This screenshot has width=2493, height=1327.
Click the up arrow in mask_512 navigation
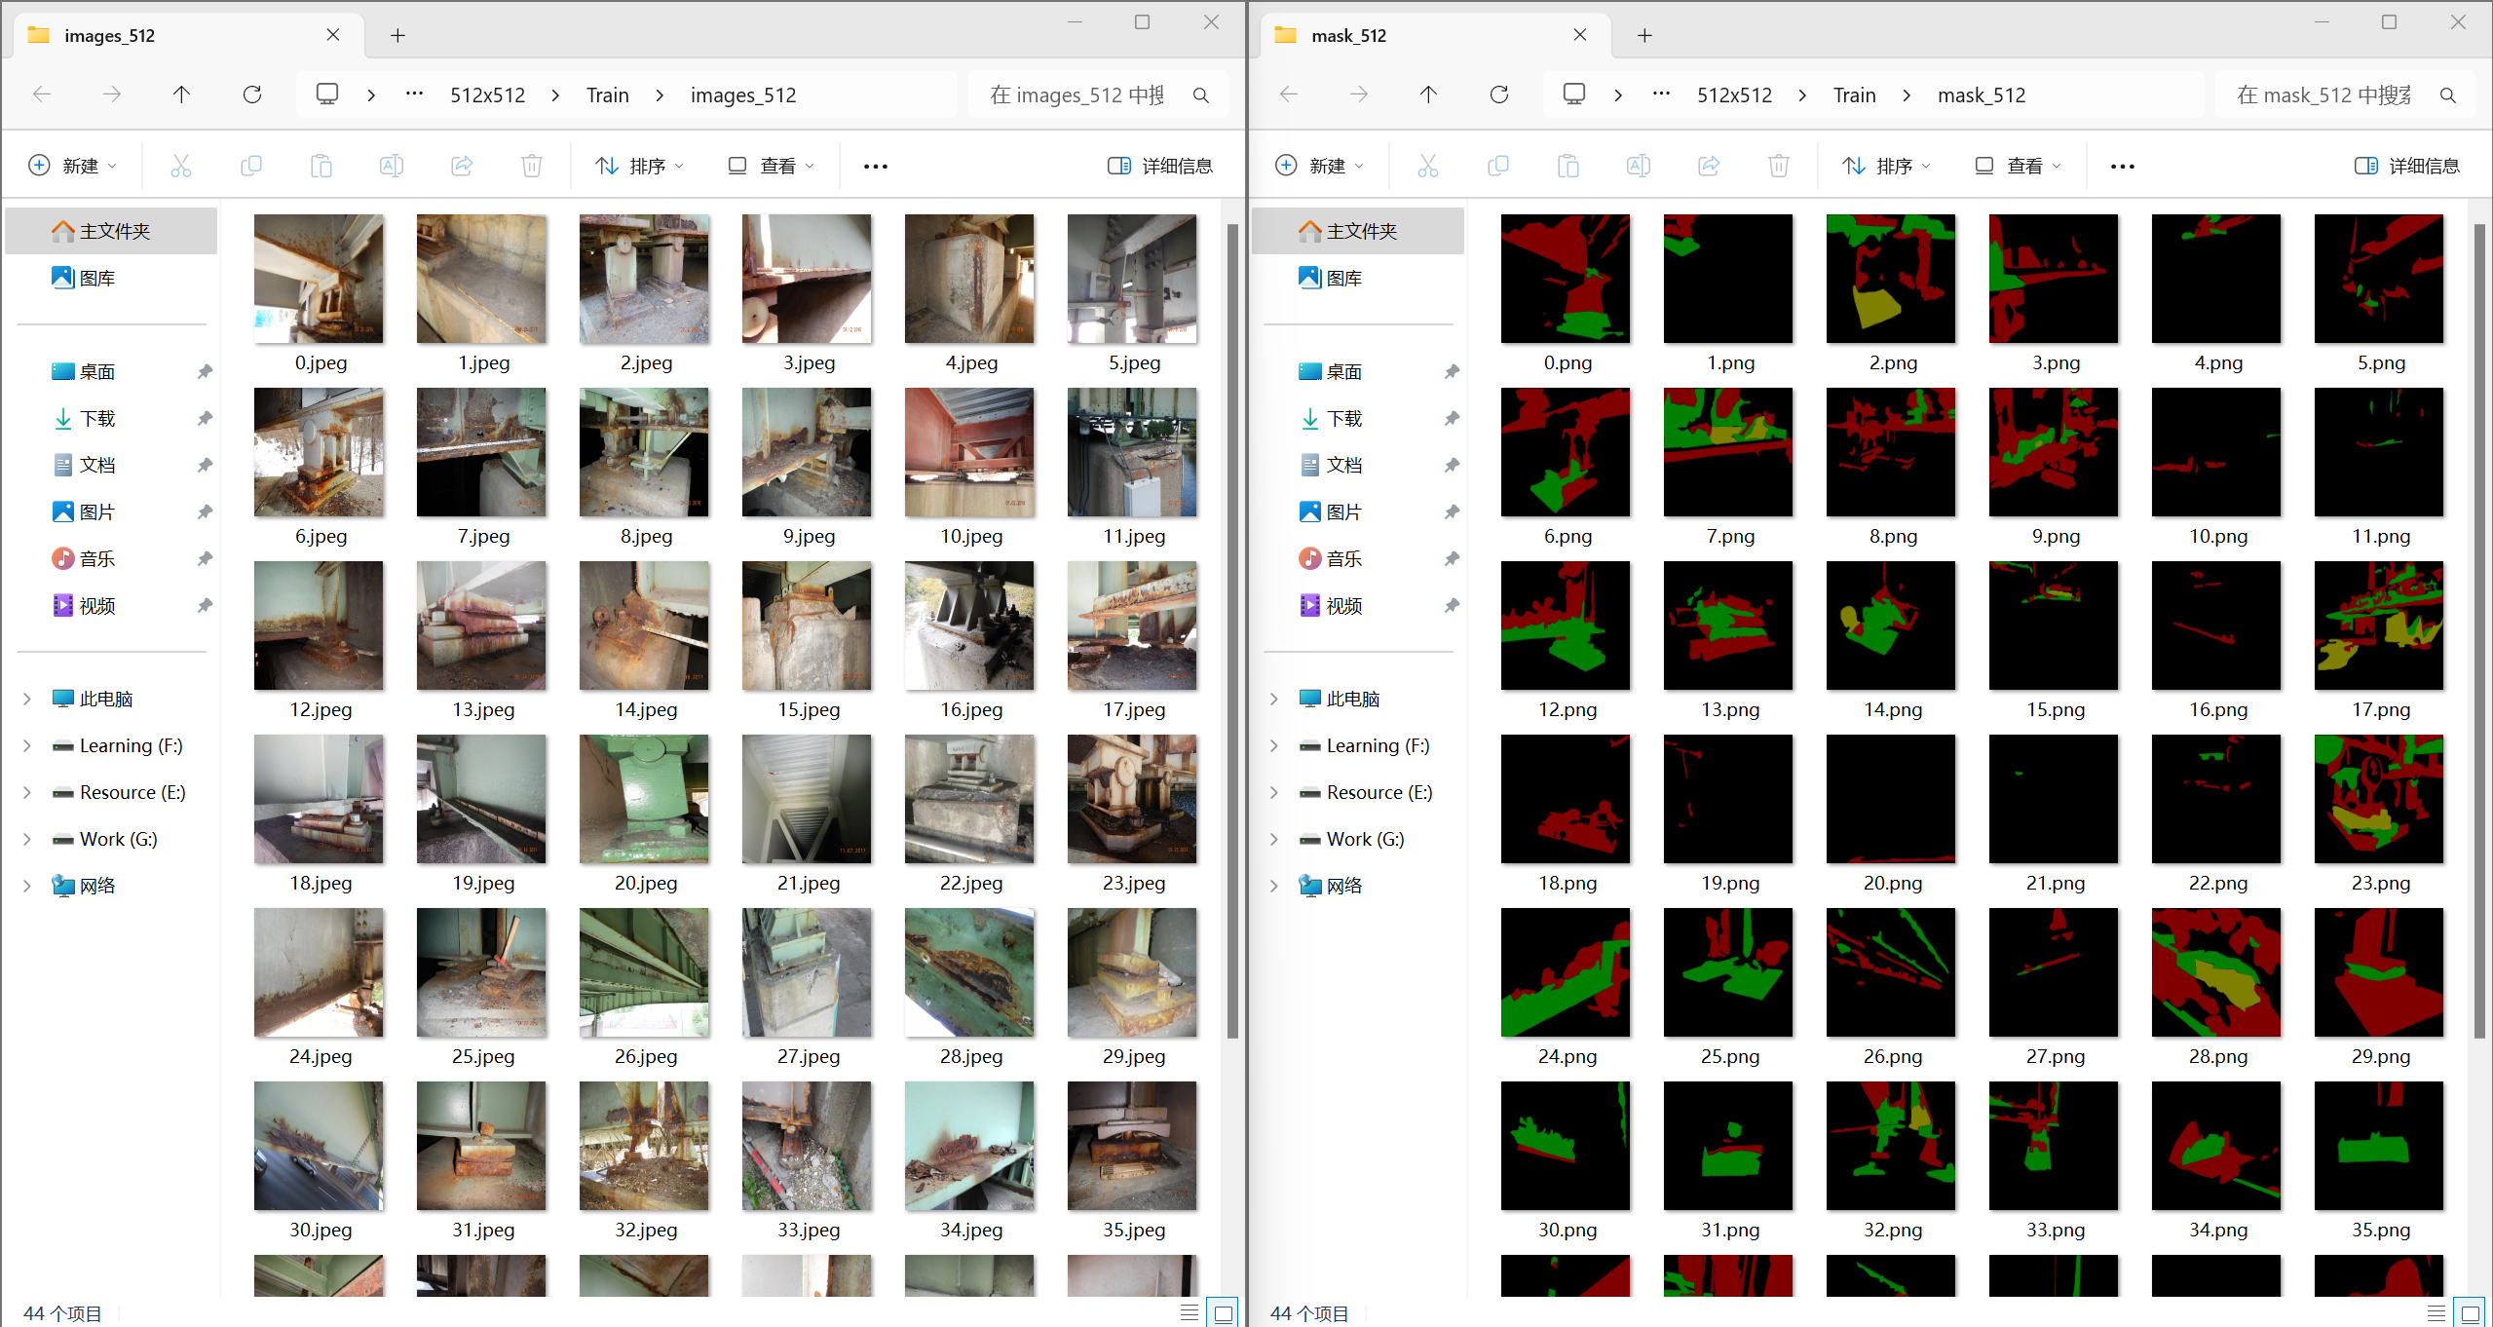1428,95
